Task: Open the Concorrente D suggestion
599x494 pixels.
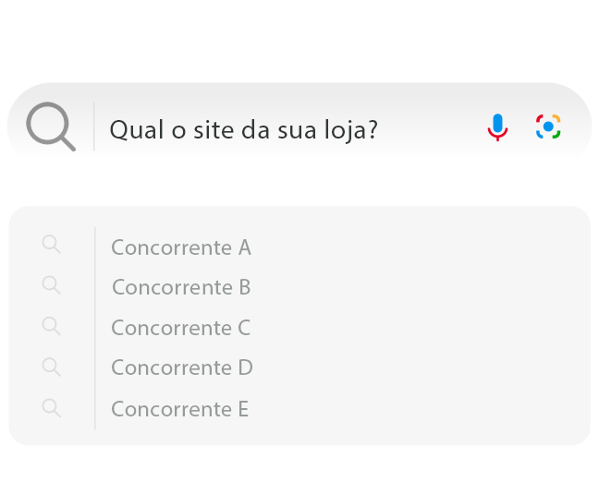Action: (182, 367)
